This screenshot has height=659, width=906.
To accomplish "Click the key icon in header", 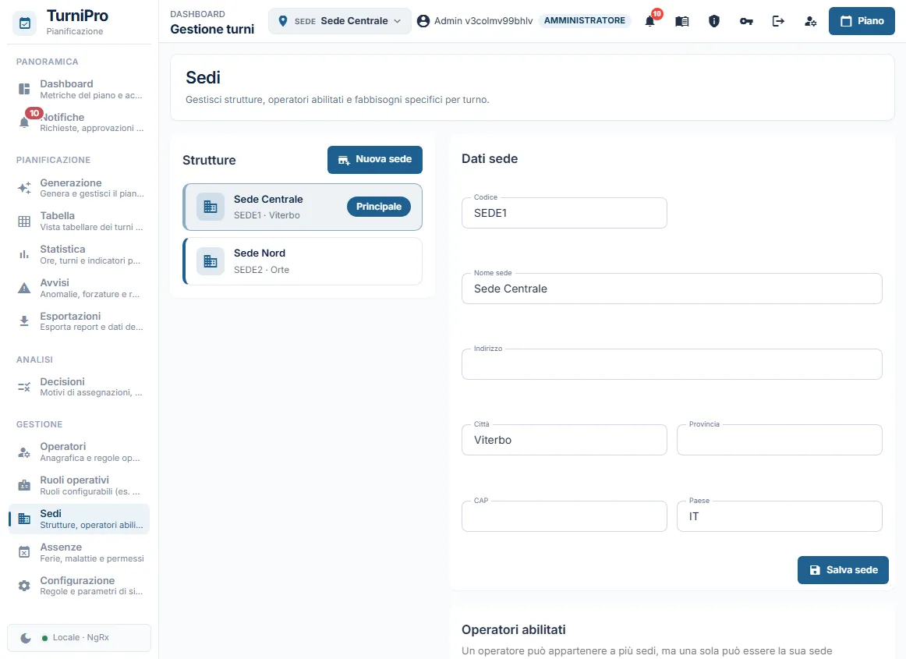I will pos(746,21).
